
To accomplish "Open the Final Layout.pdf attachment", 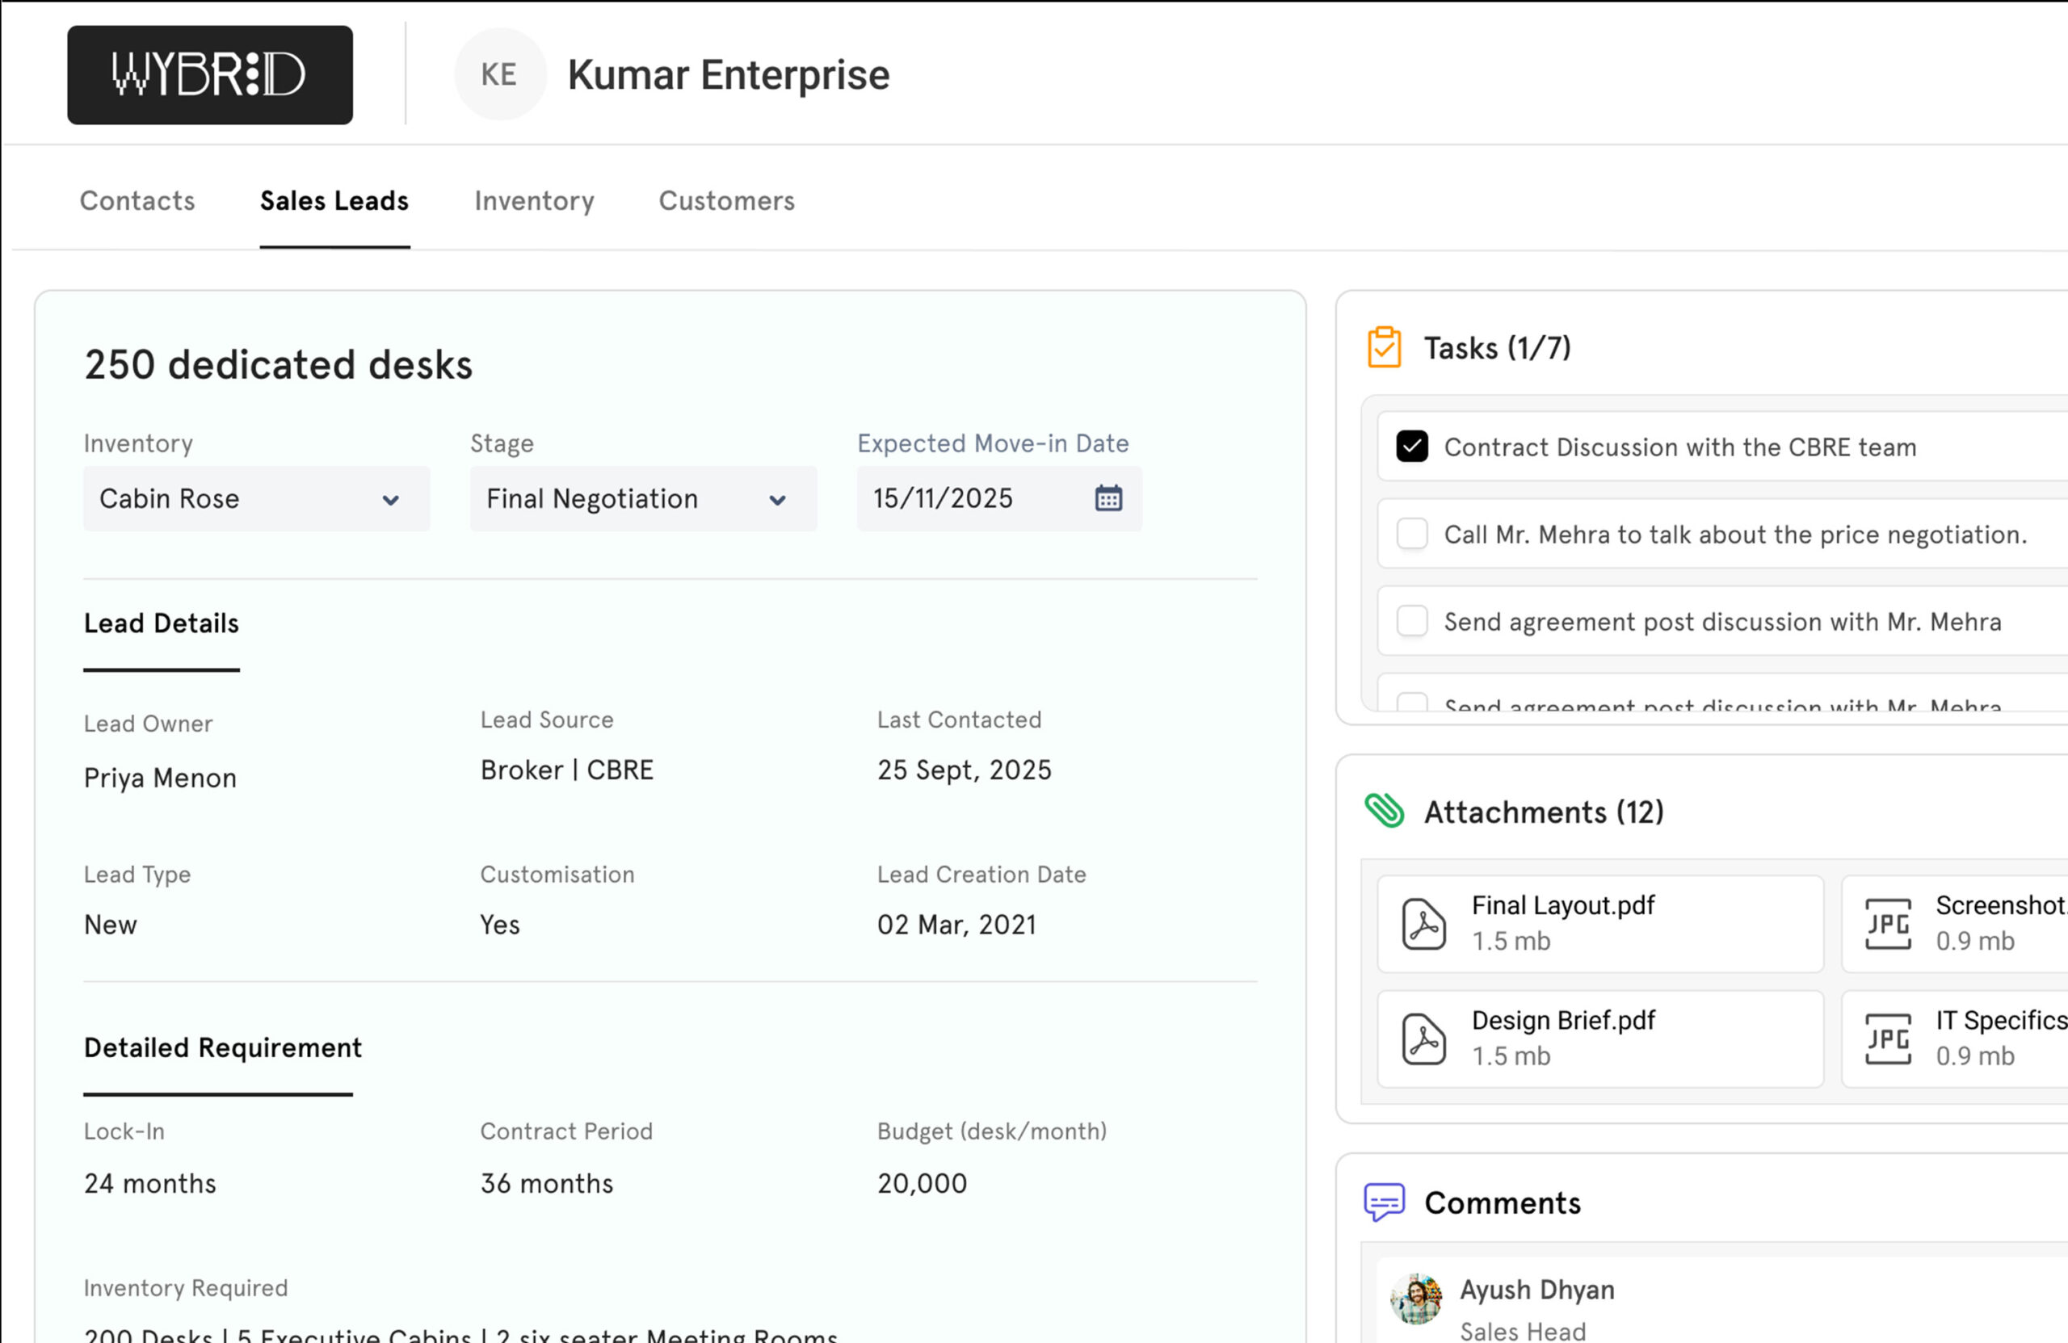I will coord(1599,923).
